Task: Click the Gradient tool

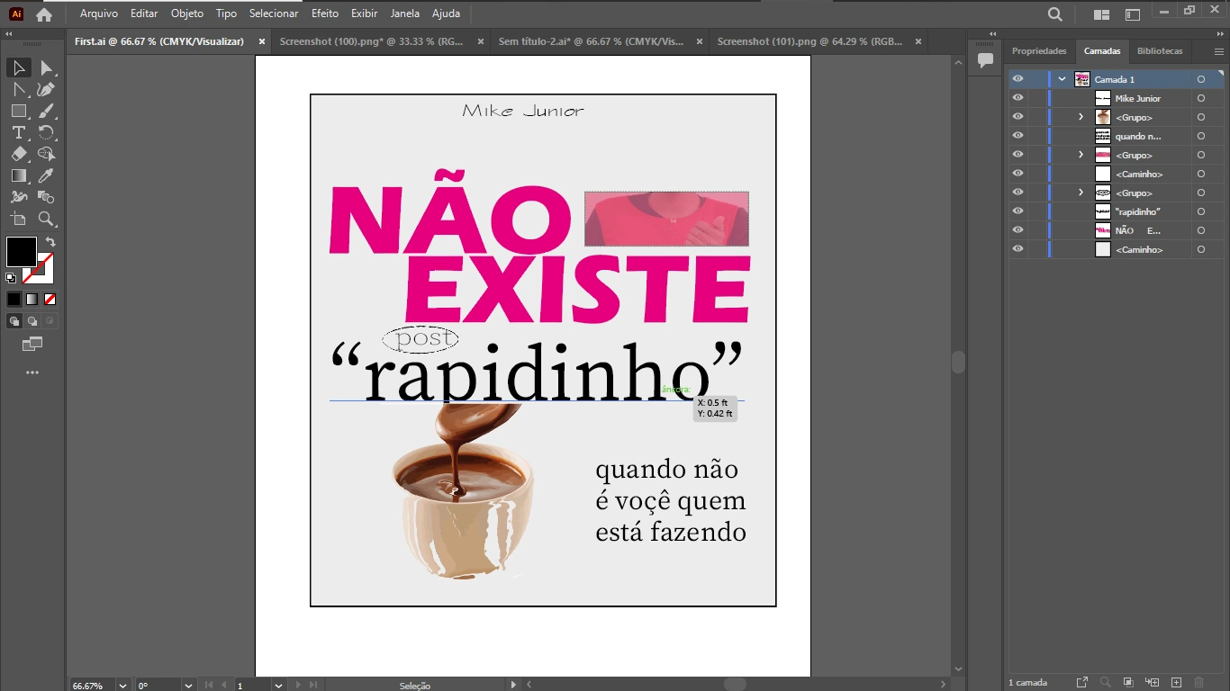Action: [x=18, y=175]
